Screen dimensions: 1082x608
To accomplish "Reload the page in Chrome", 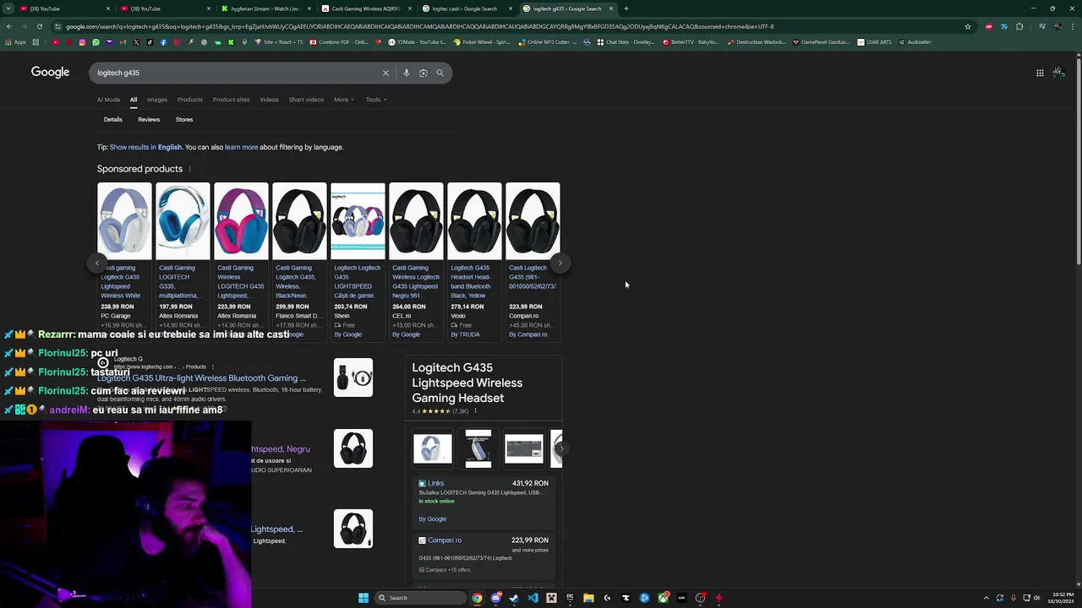I will [x=39, y=26].
